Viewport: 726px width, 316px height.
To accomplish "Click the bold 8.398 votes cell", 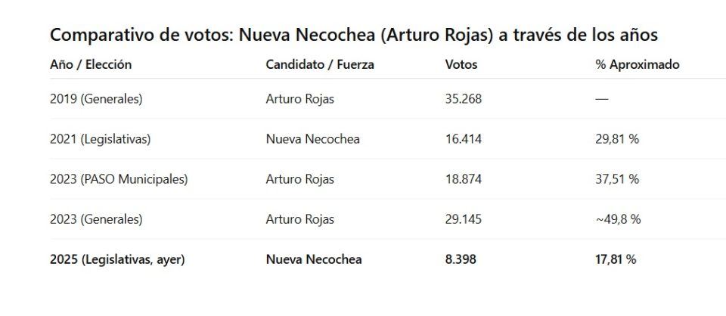I will [461, 259].
